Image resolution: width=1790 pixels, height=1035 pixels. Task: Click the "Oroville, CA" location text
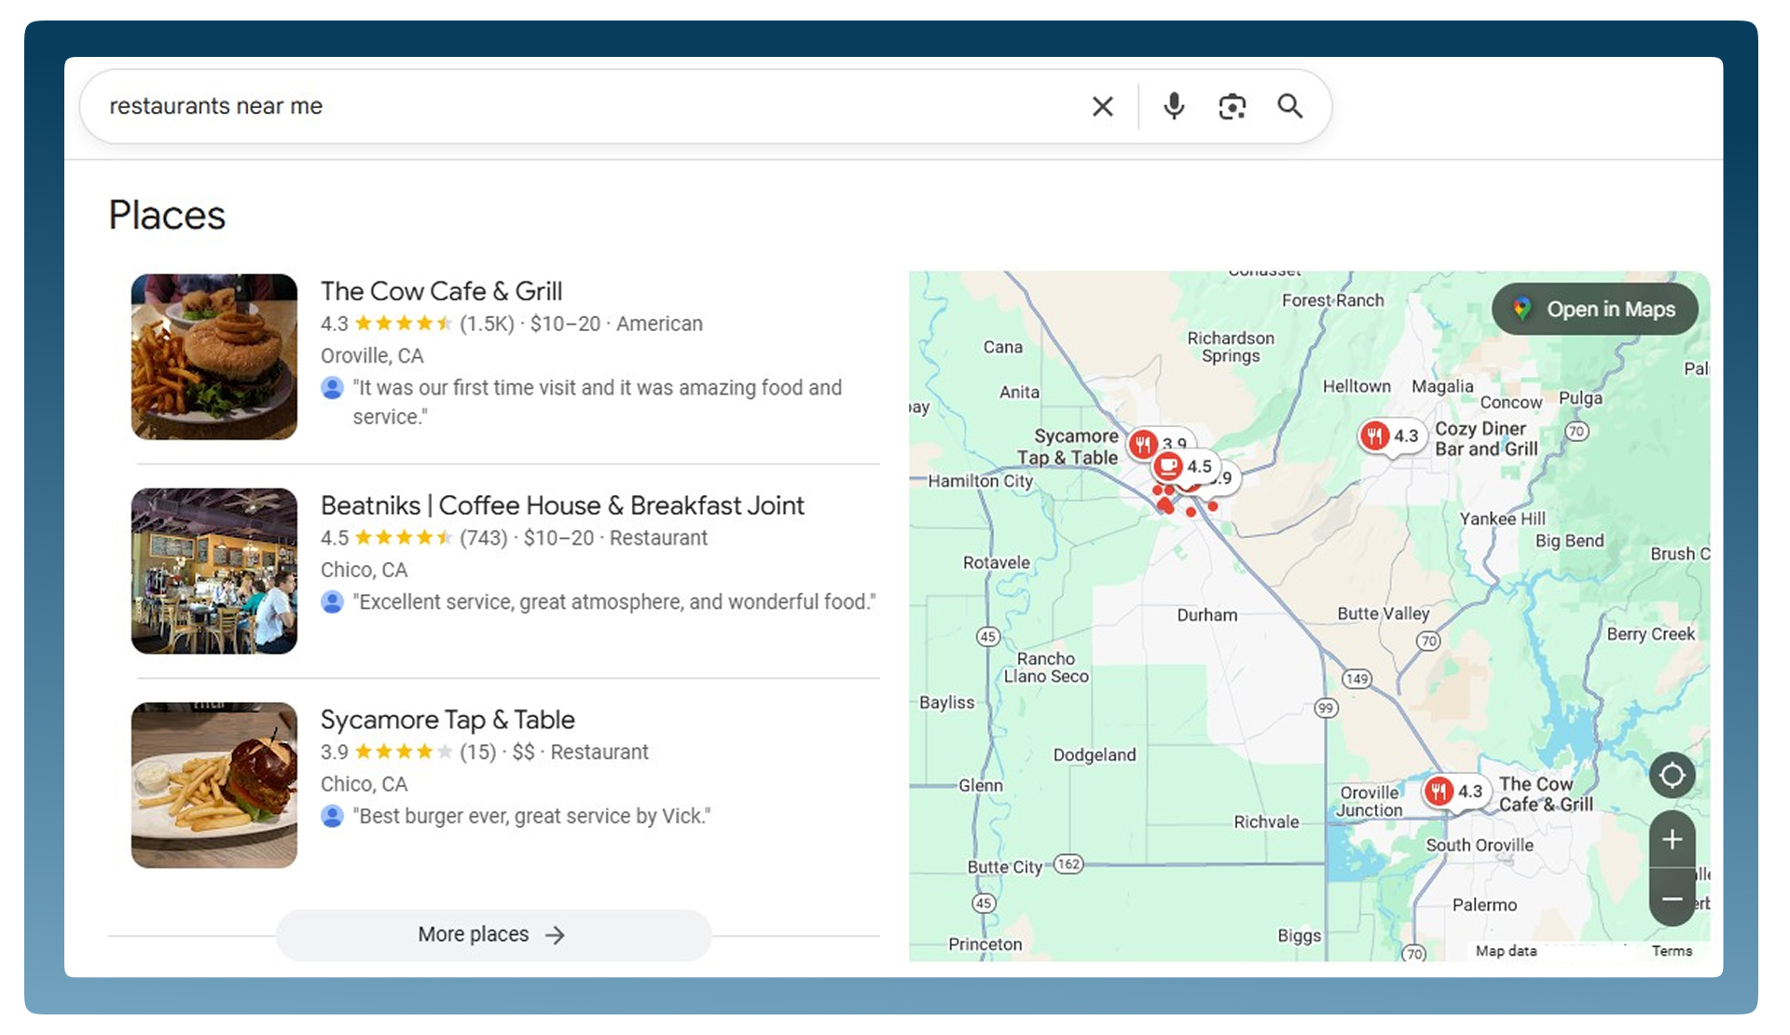point(372,356)
